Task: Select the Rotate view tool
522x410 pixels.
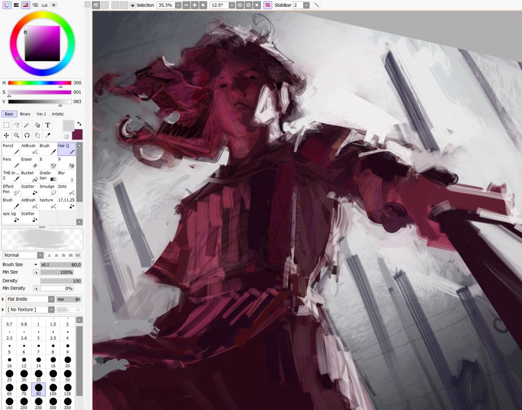Action: 27,136
